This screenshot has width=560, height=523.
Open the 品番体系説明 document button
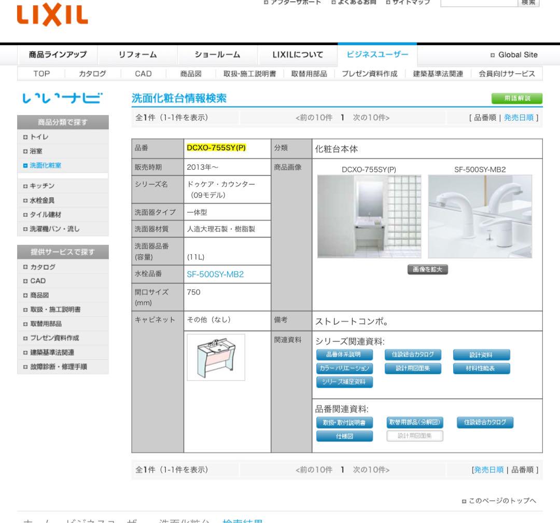click(344, 354)
